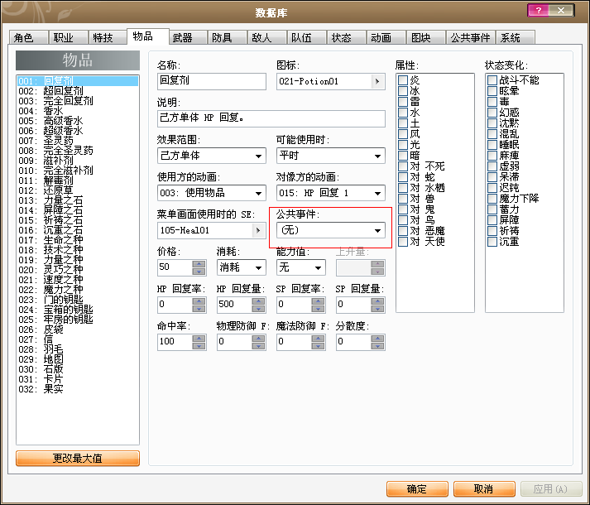Viewport: 590px width, 505px height.
Task: Click the 名称 input field
Action: (212, 81)
